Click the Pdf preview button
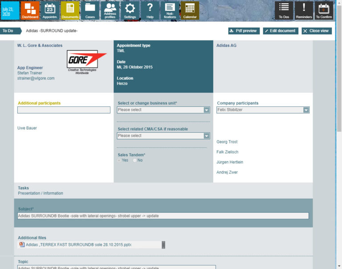 244,31
